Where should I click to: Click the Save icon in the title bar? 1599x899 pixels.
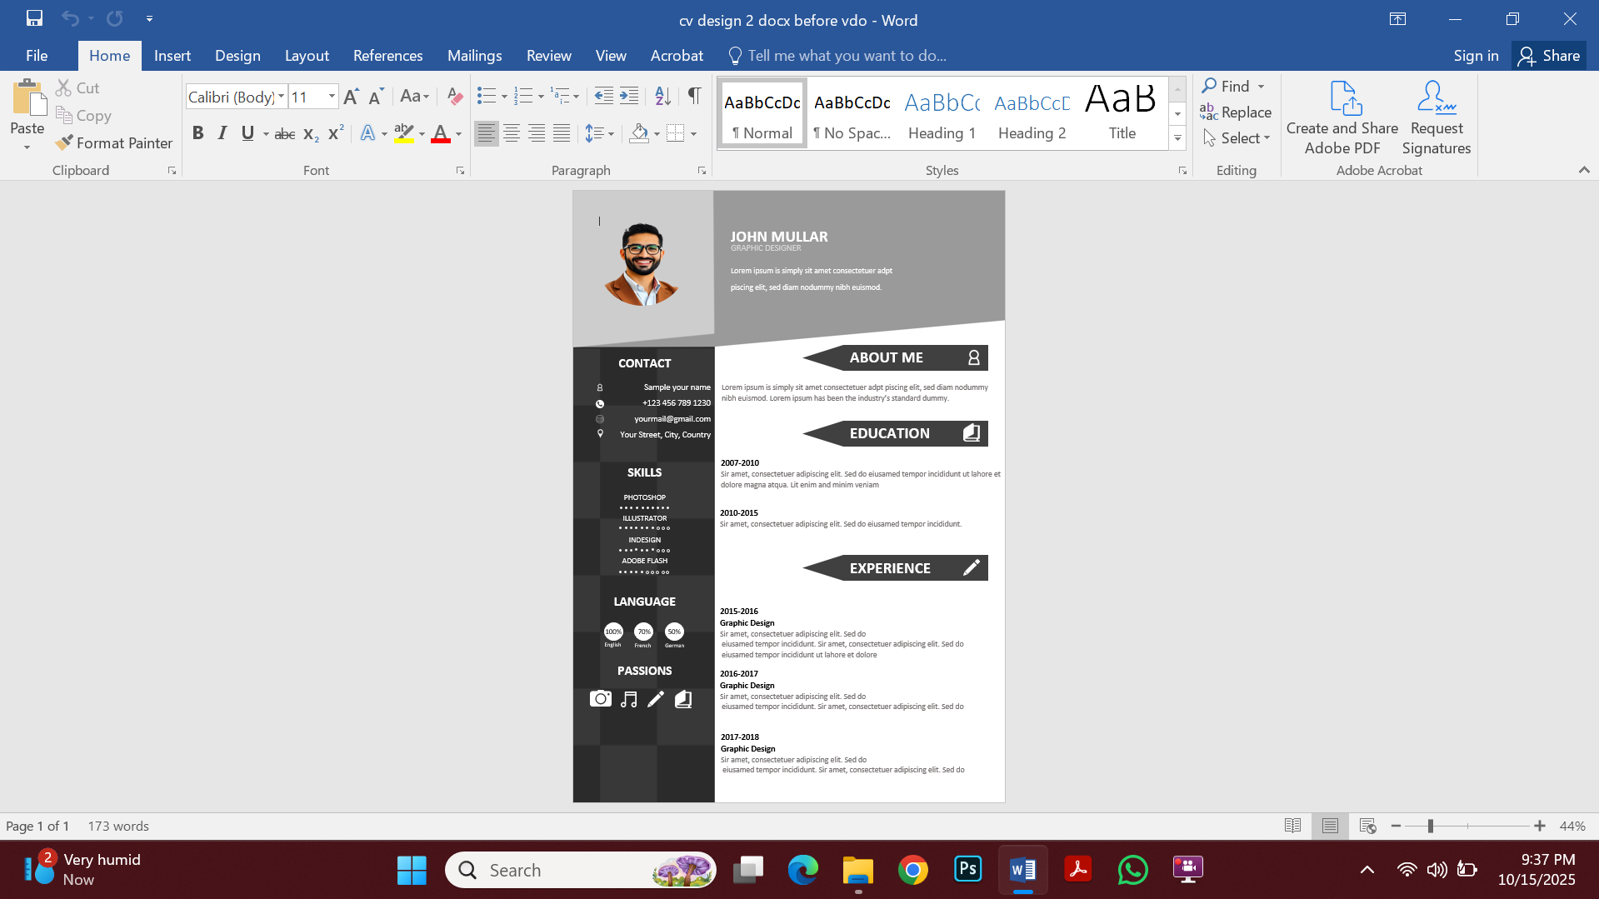[34, 19]
